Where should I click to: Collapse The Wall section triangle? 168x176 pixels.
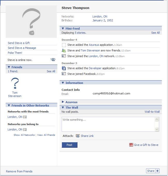click(63, 108)
